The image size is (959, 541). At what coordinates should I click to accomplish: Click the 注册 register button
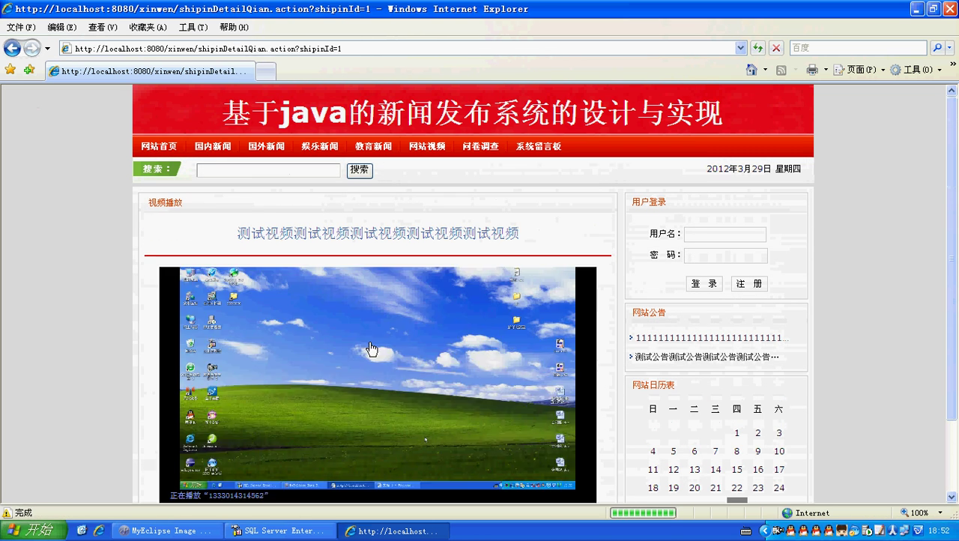pos(749,284)
